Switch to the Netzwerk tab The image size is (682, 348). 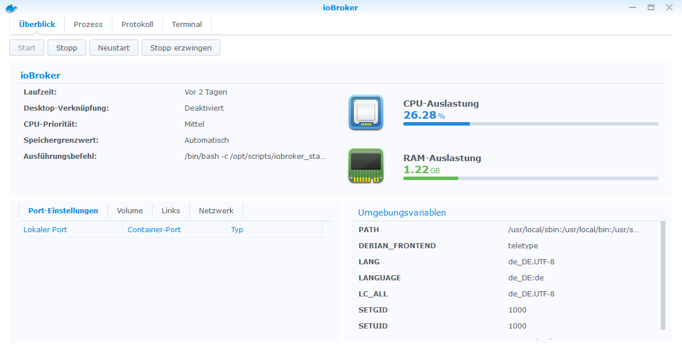point(216,210)
